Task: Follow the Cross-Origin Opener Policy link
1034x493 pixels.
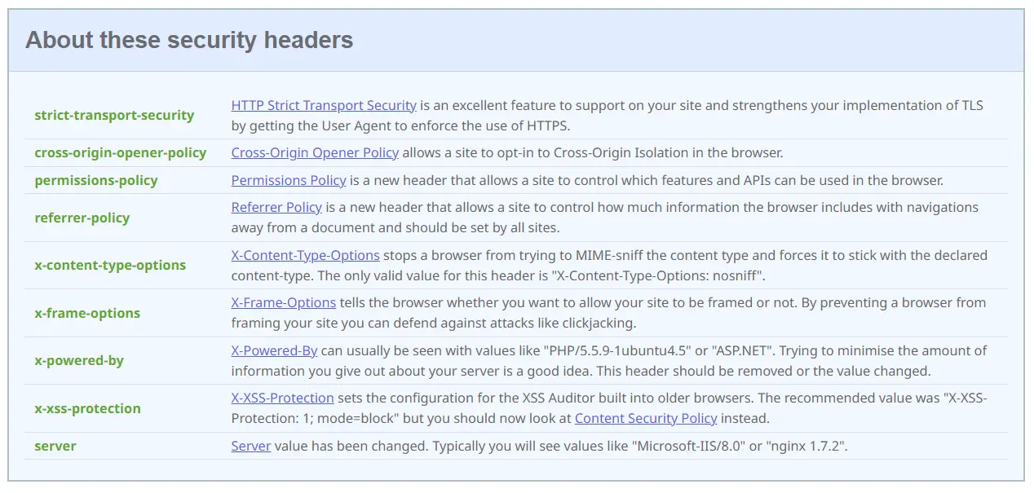Action: click(x=315, y=153)
